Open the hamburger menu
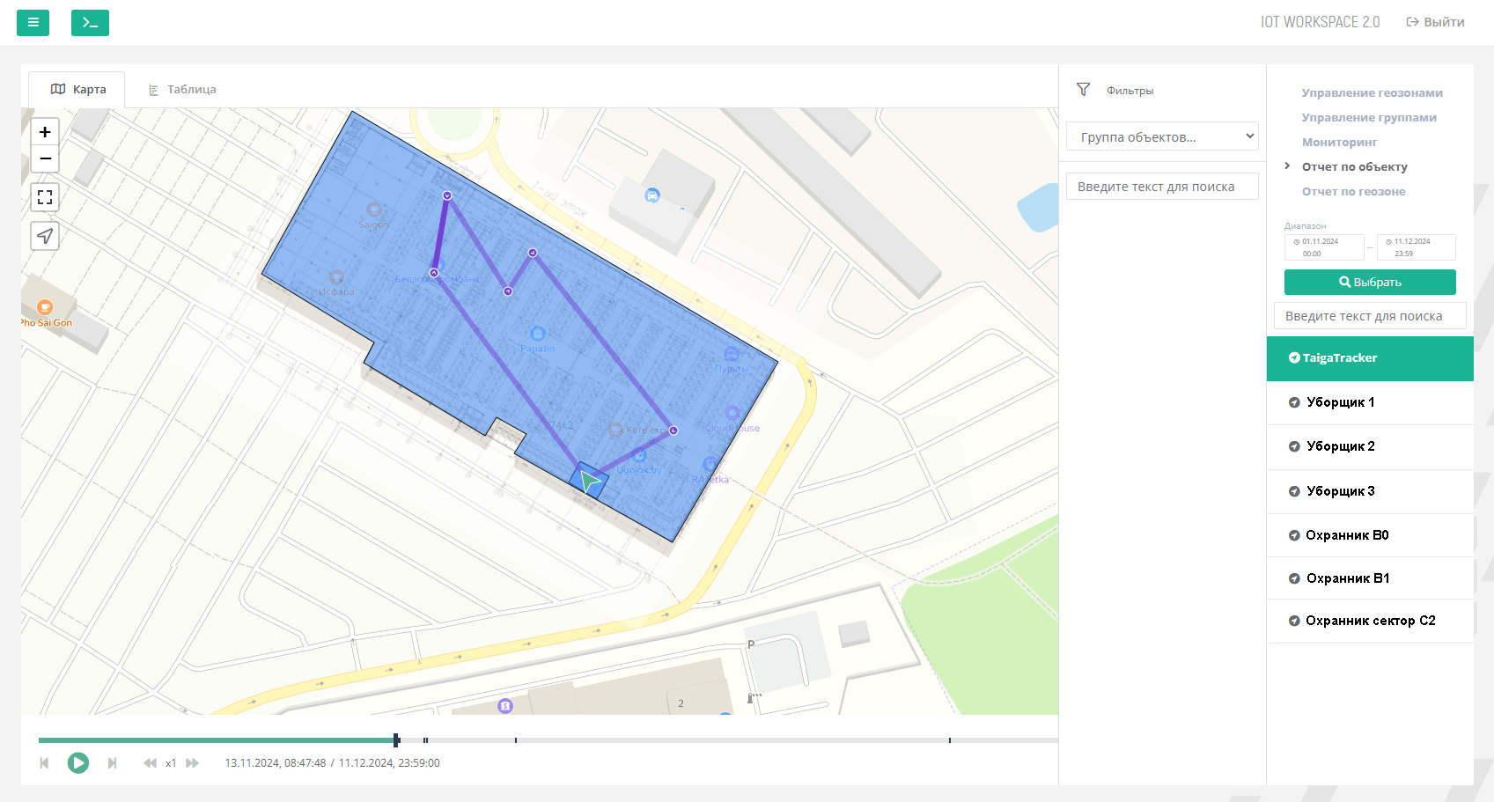Viewport: 1494px width, 802px height. click(x=33, y=23)
